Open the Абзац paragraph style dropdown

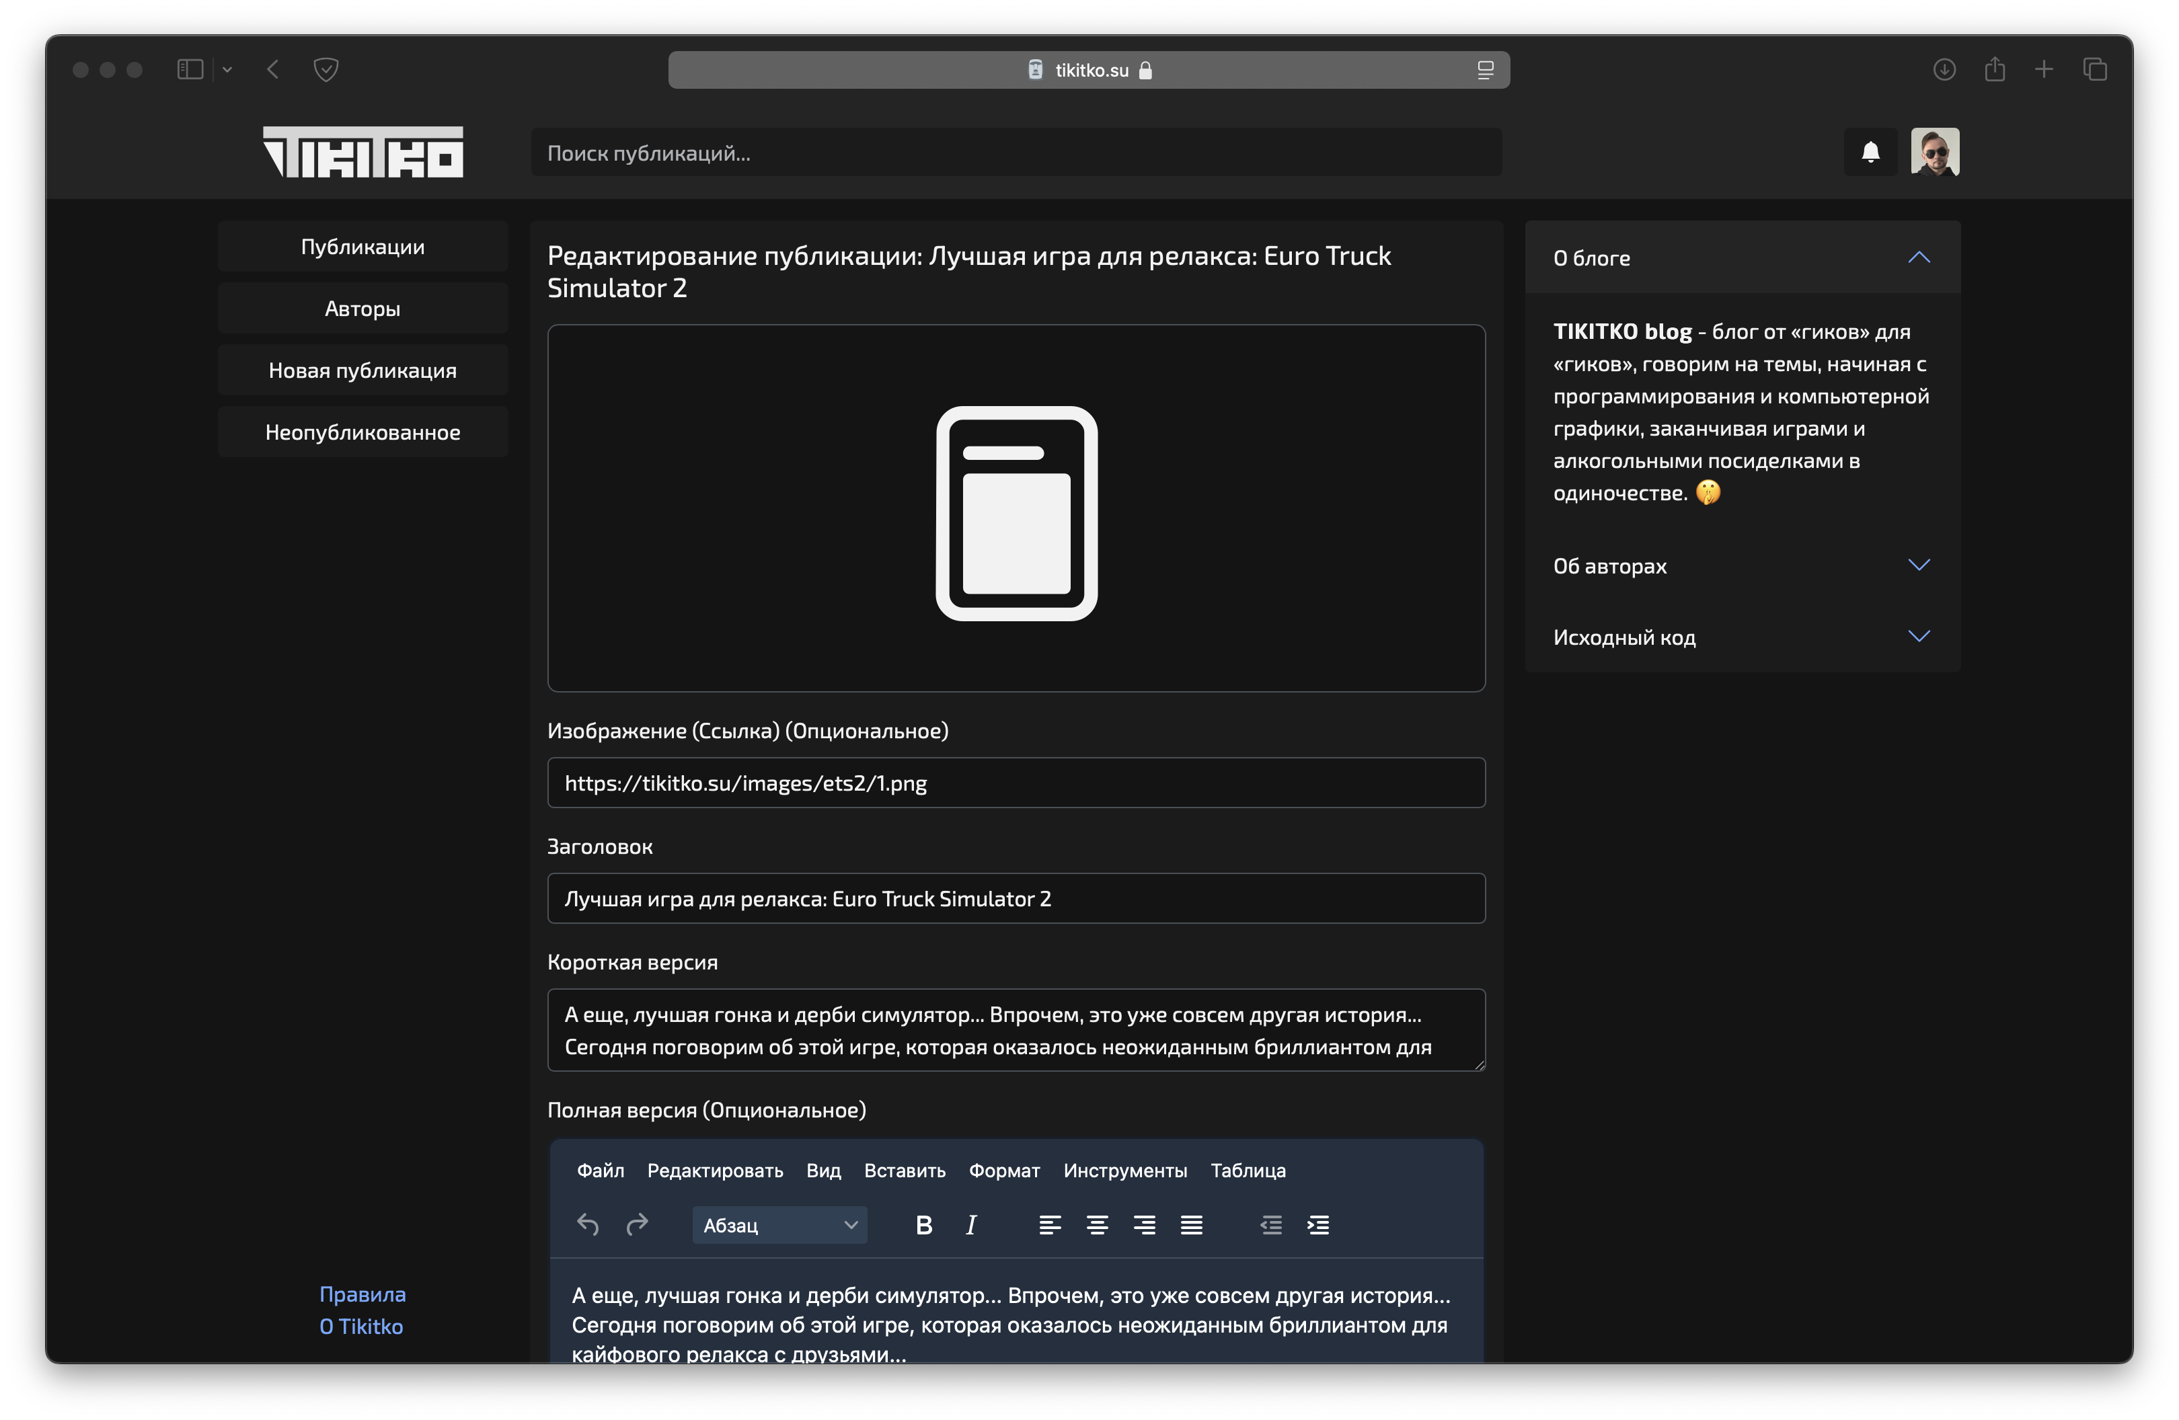click(x=779, y=1225)
